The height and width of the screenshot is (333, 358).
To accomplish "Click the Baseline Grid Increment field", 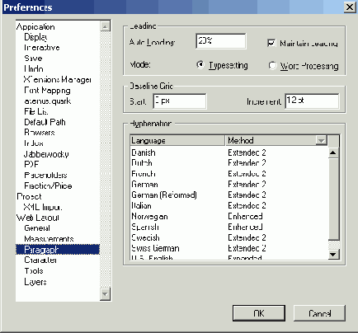I will point(312,101).
